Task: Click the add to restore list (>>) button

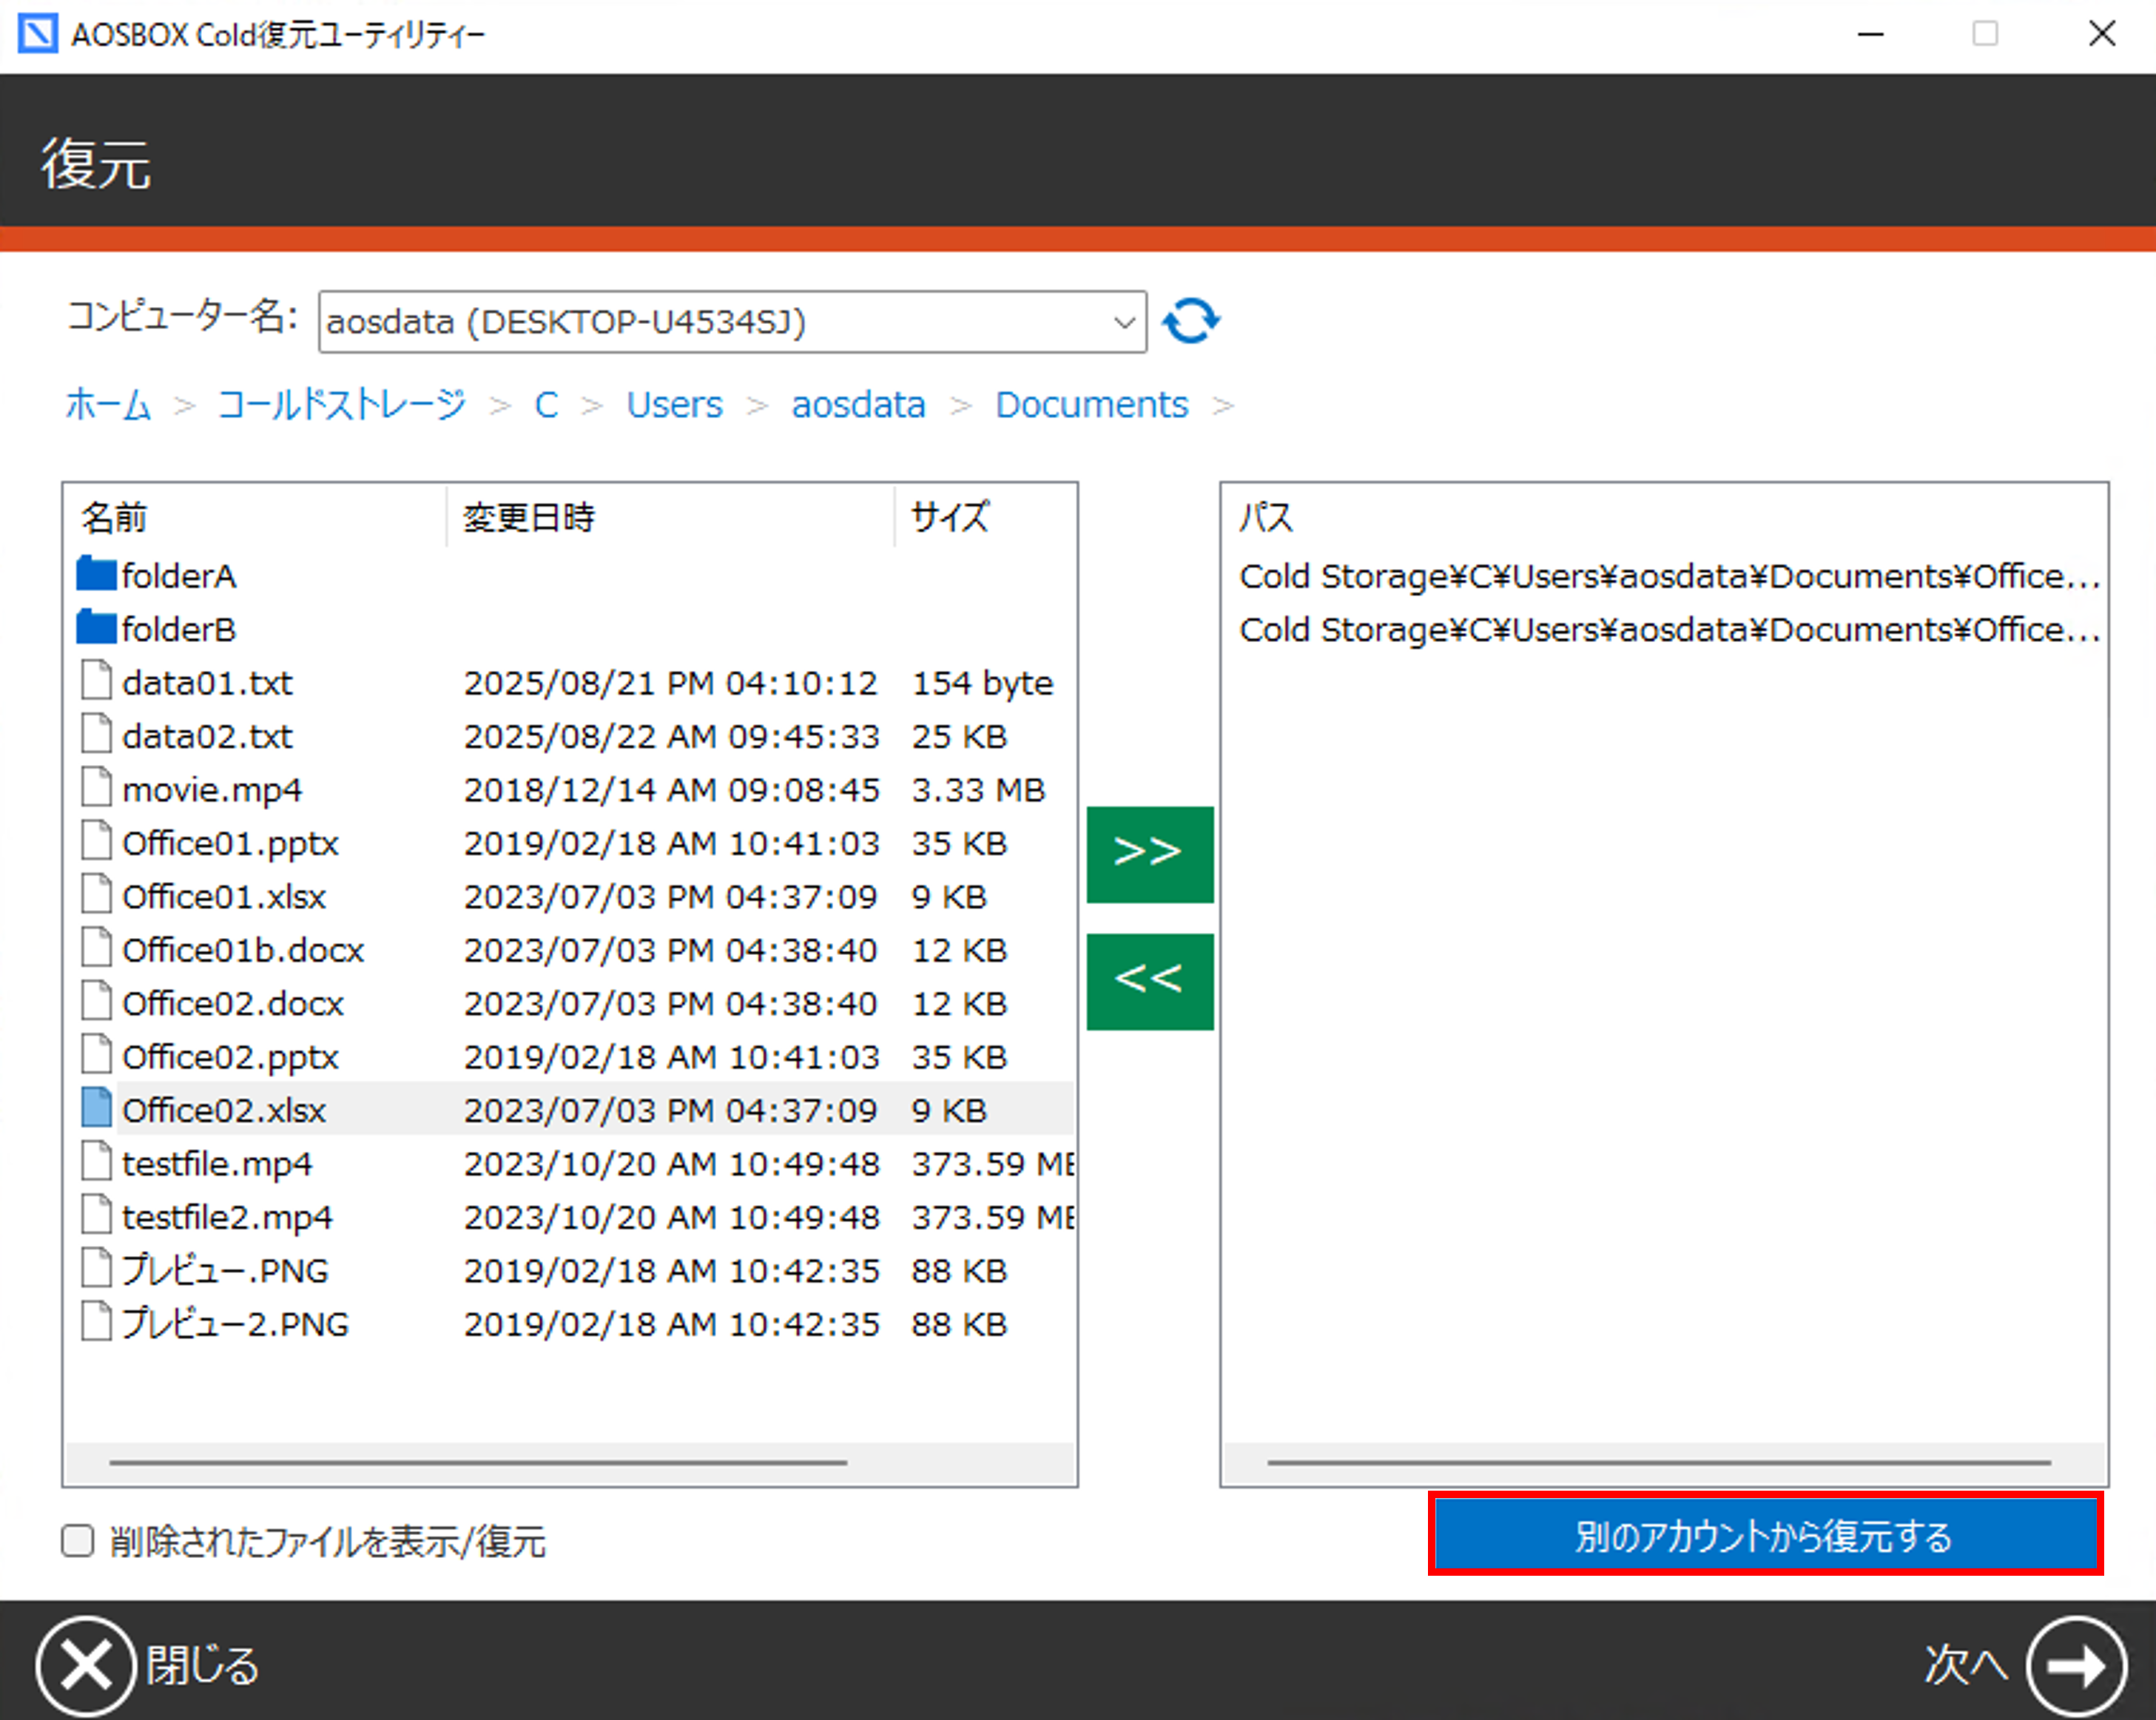Action: tap(1149, 853)
